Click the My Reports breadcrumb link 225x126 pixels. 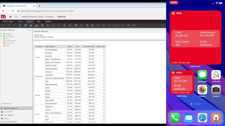click(50, 17)
